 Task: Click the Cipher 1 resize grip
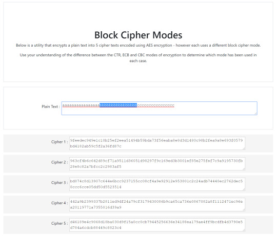pyautogui.click(x=244, y=148)
